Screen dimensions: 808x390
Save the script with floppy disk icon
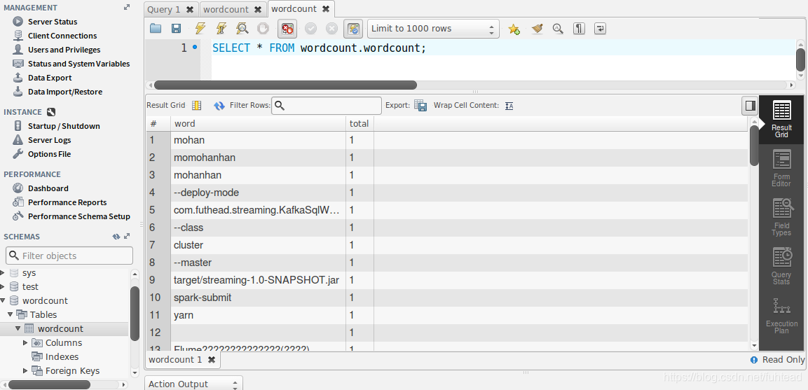(x=176, y=28)
